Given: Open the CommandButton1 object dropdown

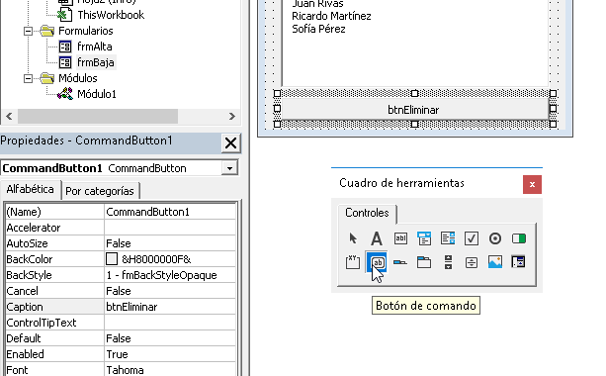Looking at the screenshot, I should pyautogui.click(x=229, y=168).
